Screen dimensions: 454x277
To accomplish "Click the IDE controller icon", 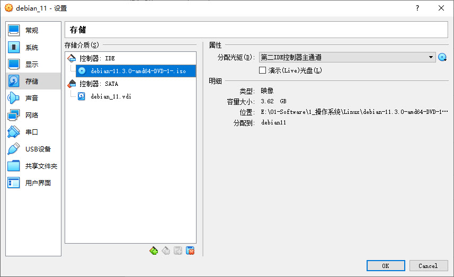I will click(72, 58).
